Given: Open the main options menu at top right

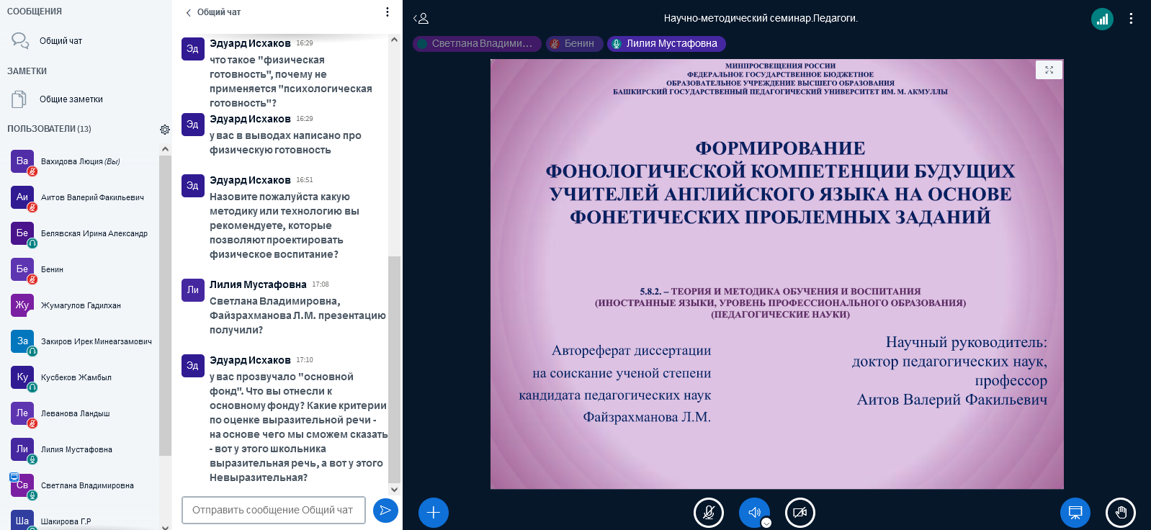Looking at the screenshot, I should pyautogui.click(x=1131, y=19).
